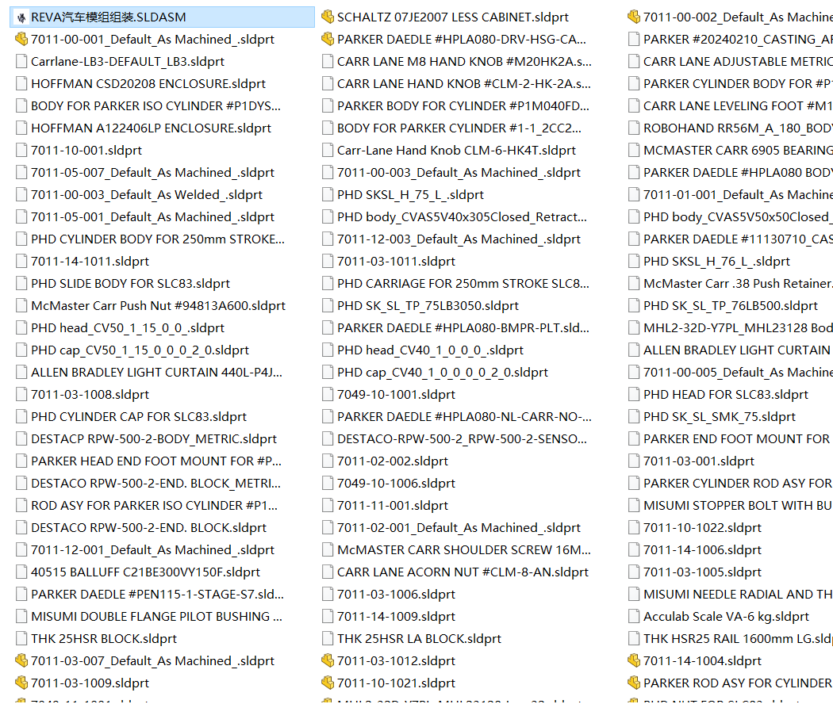Select file name PHD SK_SL_TP_76LB500.sldprt
The image size is (833, 704).
pos(731,306)
